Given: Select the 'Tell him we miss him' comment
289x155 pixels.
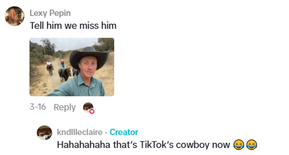Looking at the screenshot, I should 73,26.
